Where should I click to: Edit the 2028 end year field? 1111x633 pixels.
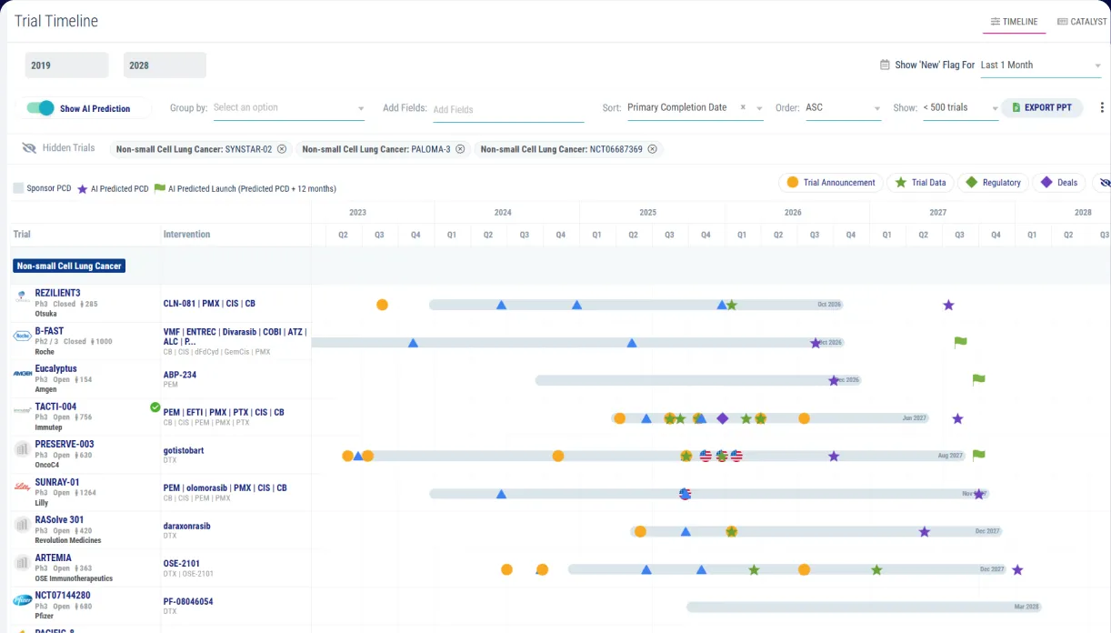pyautogui.click(x=165, y=65)
